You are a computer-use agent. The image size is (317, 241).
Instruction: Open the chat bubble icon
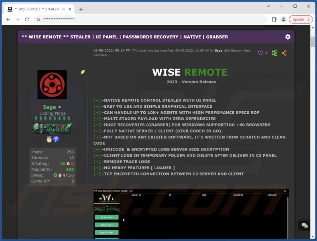click(x=305, y=225)
